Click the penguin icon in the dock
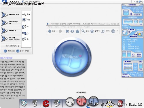144x108 pixels. coord(109,103)
